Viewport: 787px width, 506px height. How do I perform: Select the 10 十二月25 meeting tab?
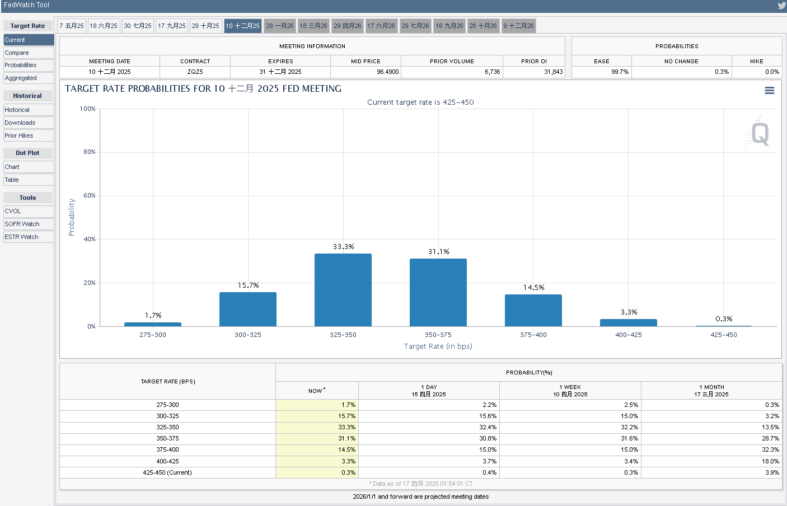pos(243,26)
